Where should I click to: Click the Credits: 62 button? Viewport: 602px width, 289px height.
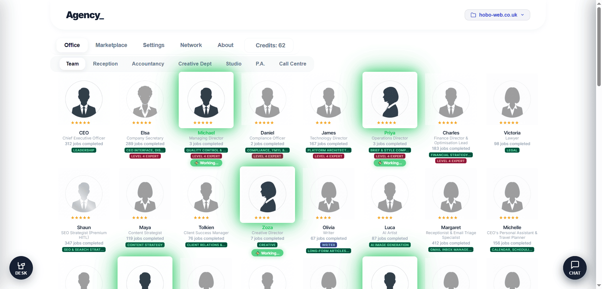click(x=270, y=45)
